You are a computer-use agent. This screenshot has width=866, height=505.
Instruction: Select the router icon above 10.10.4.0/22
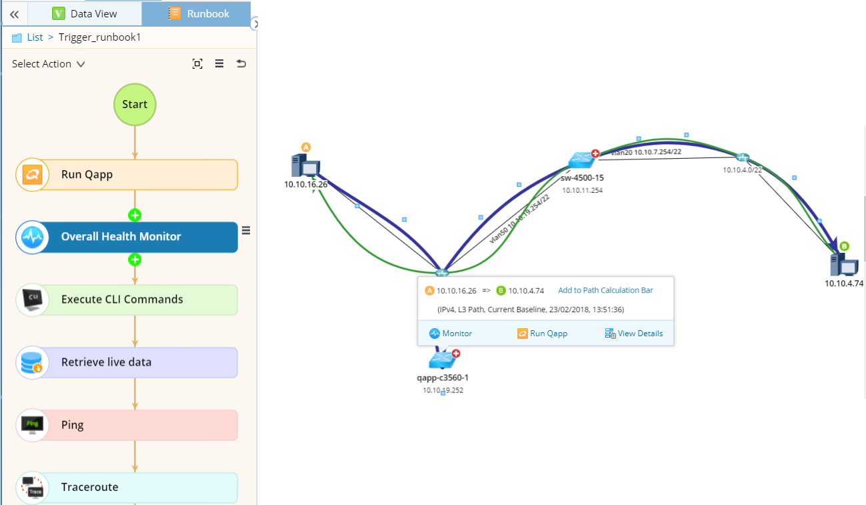tap(742, 157)
